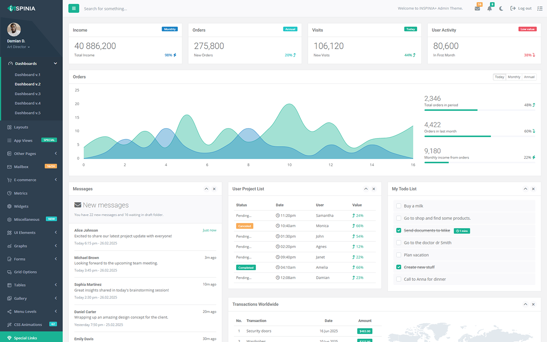The image size is (547, 342).
Task: Switch Orders chart to Monthly
Action: pyautogui.click(x=514, y=77)
